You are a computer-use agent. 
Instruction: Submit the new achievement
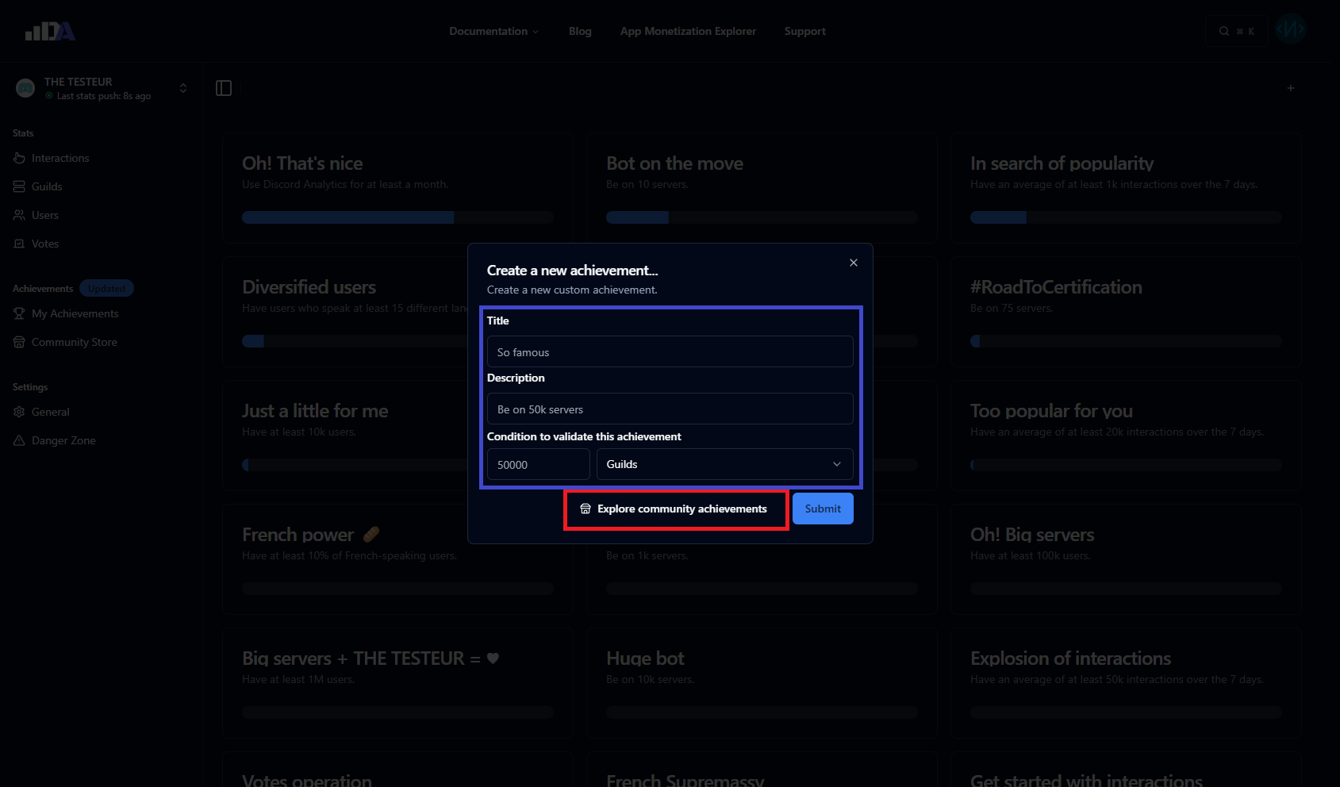pos(823,509)
